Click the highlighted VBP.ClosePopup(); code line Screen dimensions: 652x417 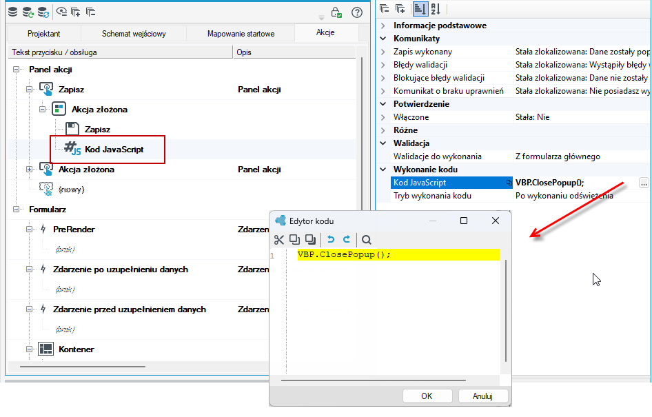(398, 254)
